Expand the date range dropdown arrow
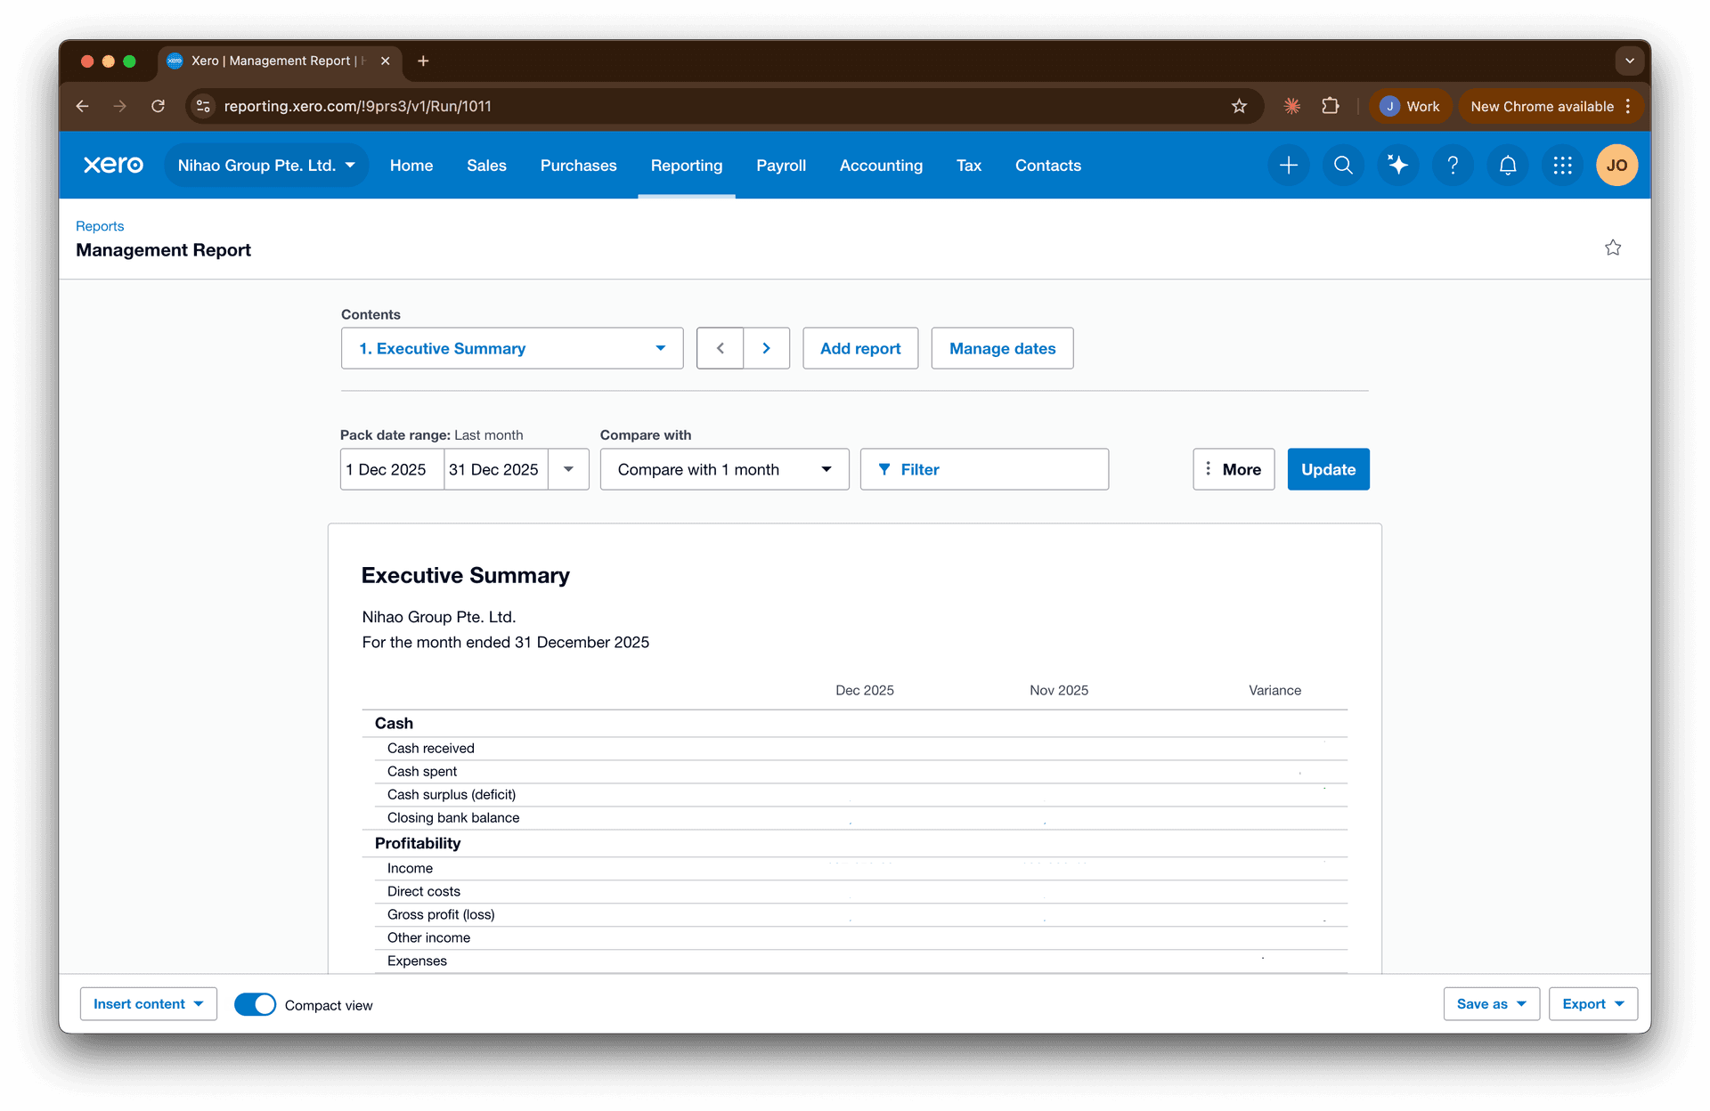Image resolution: width=1710 pixels, height=1111 pixels. click(x=569, y=469)
